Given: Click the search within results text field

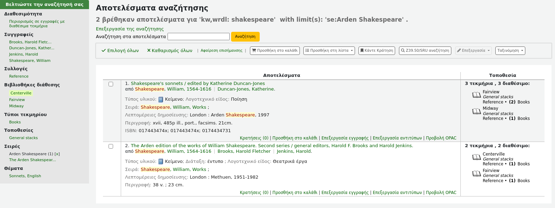Looking at the screenshot, I should (x=198, y=36).
